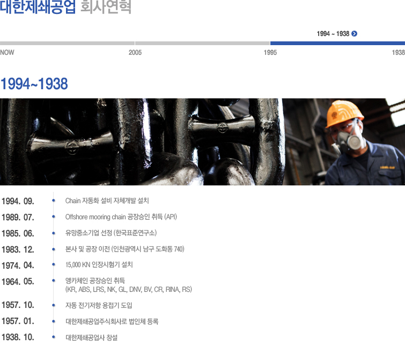Viewport: 405px width, 359px height.
Task: Click 'Chain 자동화 설비 자체개발 설치' entry
Action: [x=107, y=200]
